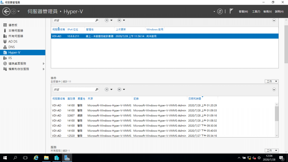
Task: Select Hyper-V in the sidebar
Action: pyautogui.click(x=22, y=53)
